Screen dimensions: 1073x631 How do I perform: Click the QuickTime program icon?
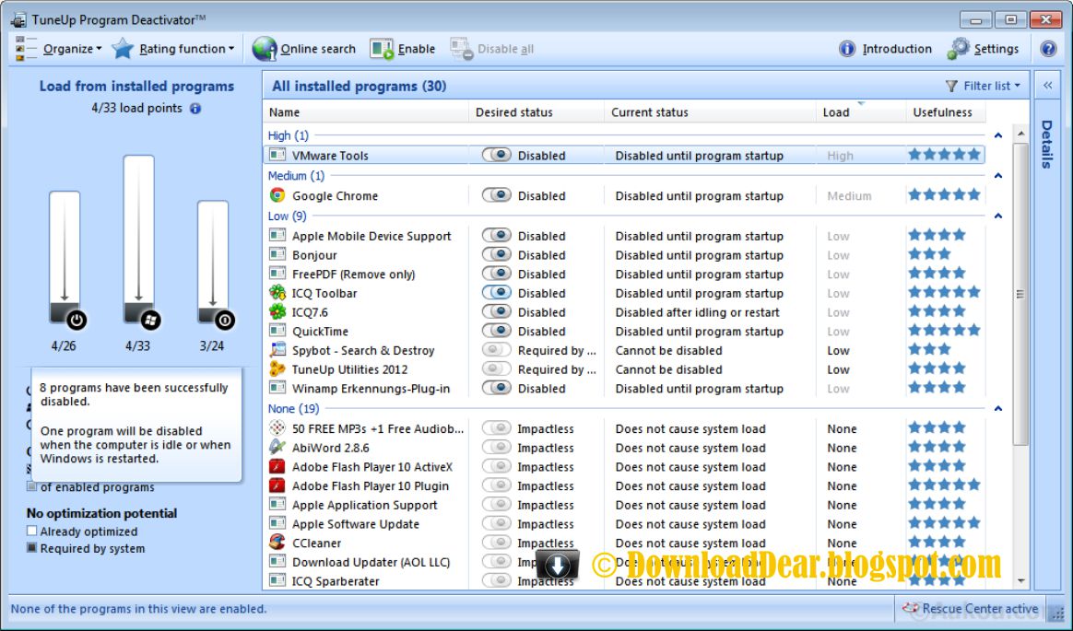tap(277, 331)
